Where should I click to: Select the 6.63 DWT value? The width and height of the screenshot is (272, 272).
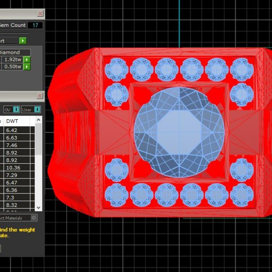pyautogui.click(x=17, y=137)
